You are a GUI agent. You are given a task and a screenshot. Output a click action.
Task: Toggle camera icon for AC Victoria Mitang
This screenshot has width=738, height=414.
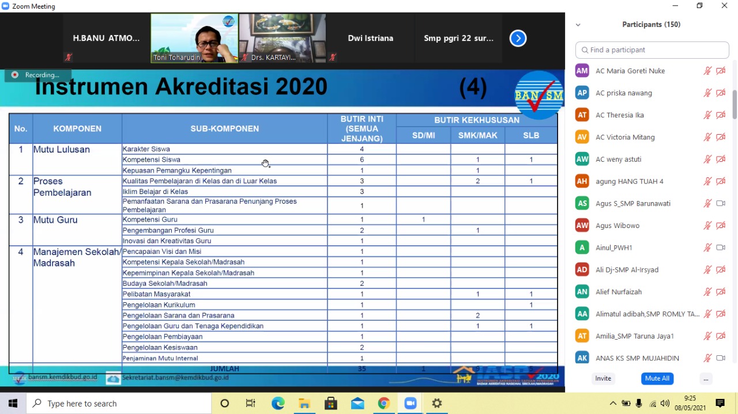pos(721,137)
